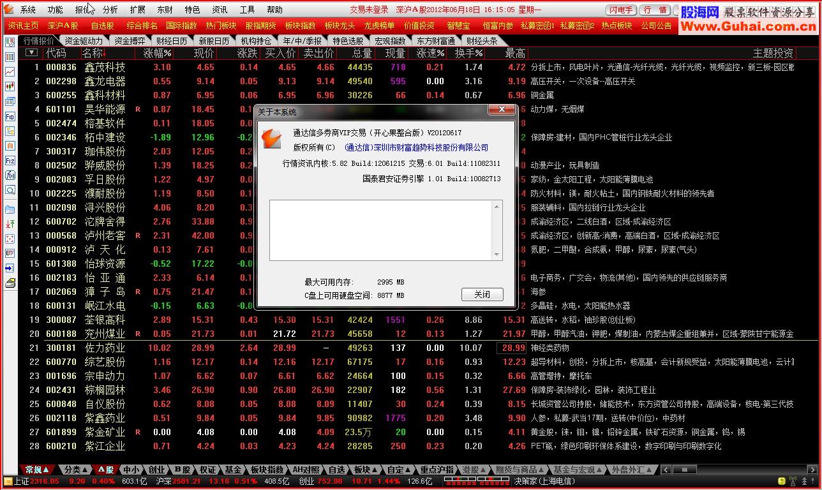
Task: Click the dialog text box's scroll up arrow
Action: pyautogui.click(x=497, y=206)
